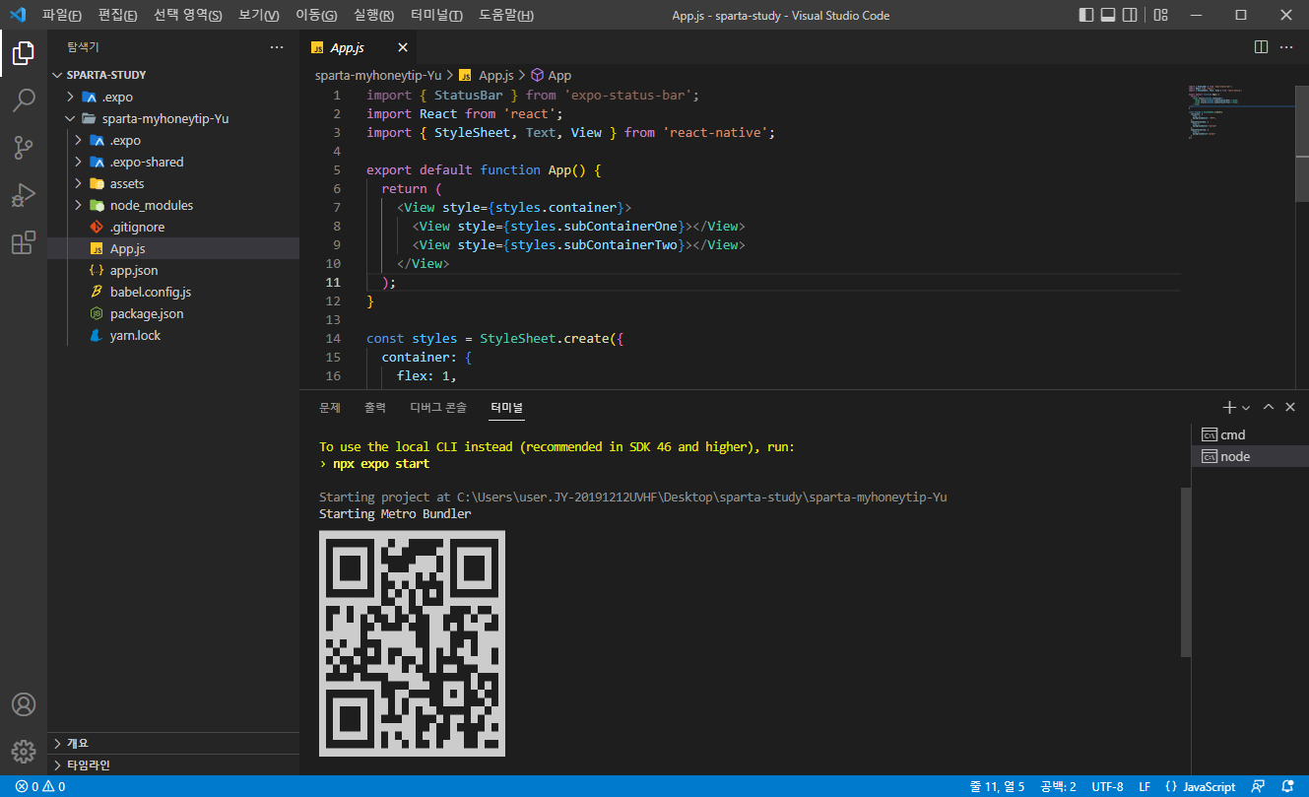The image size is (1309, 797).
Task: Open the 이동(G) menu
Action: click(x=316, y=15)
